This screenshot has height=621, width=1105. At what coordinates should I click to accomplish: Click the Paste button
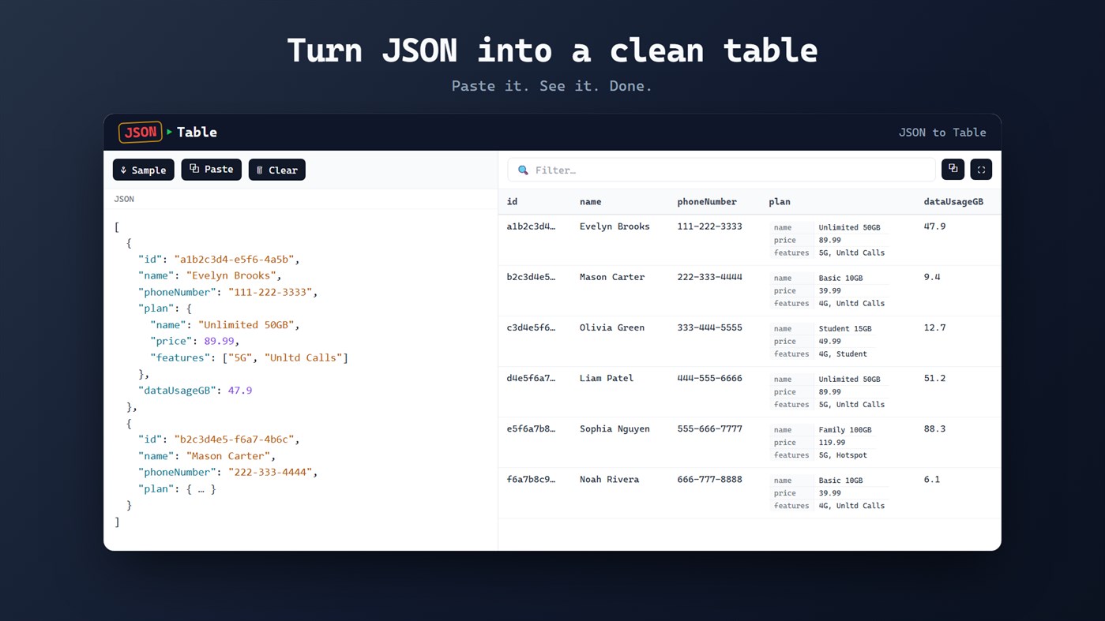(x=212, y=170)
